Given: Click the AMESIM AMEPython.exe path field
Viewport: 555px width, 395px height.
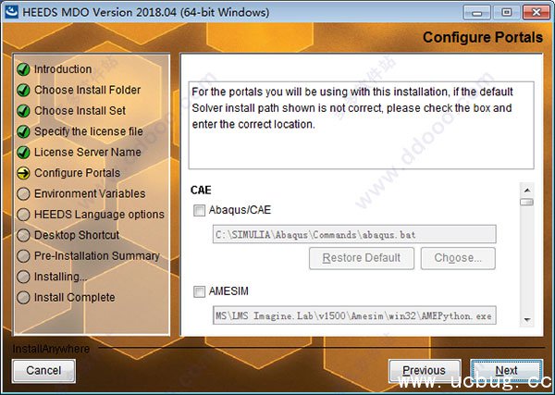Looking at the screenshot, I should point(354,315).
